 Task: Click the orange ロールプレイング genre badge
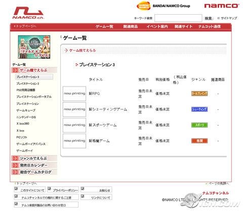199,94
